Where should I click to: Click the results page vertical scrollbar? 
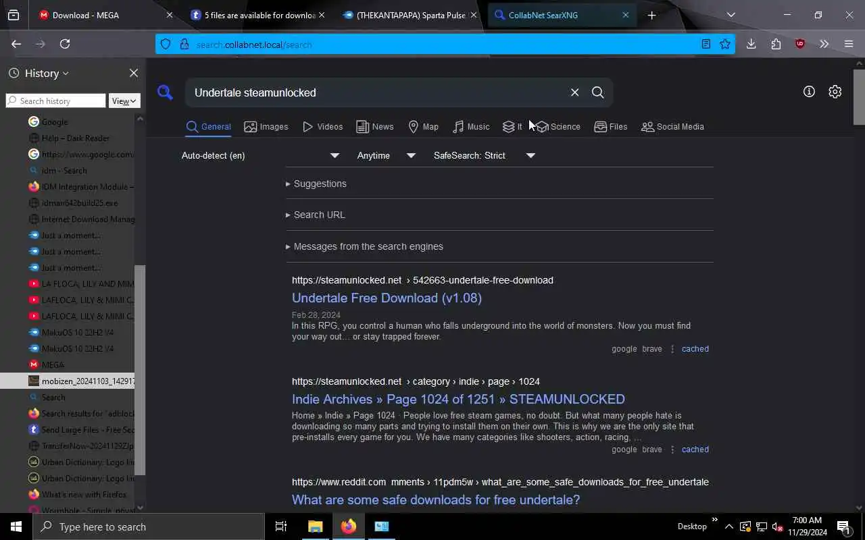point(859,97)
